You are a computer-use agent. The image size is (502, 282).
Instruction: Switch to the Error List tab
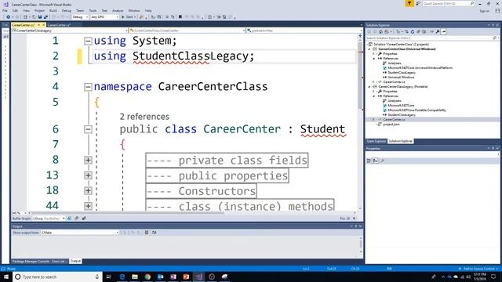[x=59, y=261]
